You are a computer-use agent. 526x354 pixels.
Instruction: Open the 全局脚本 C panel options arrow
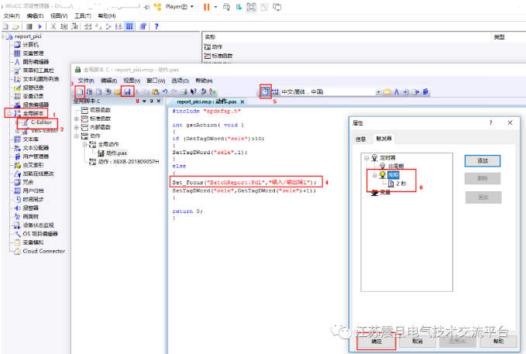tap(145, 101)
